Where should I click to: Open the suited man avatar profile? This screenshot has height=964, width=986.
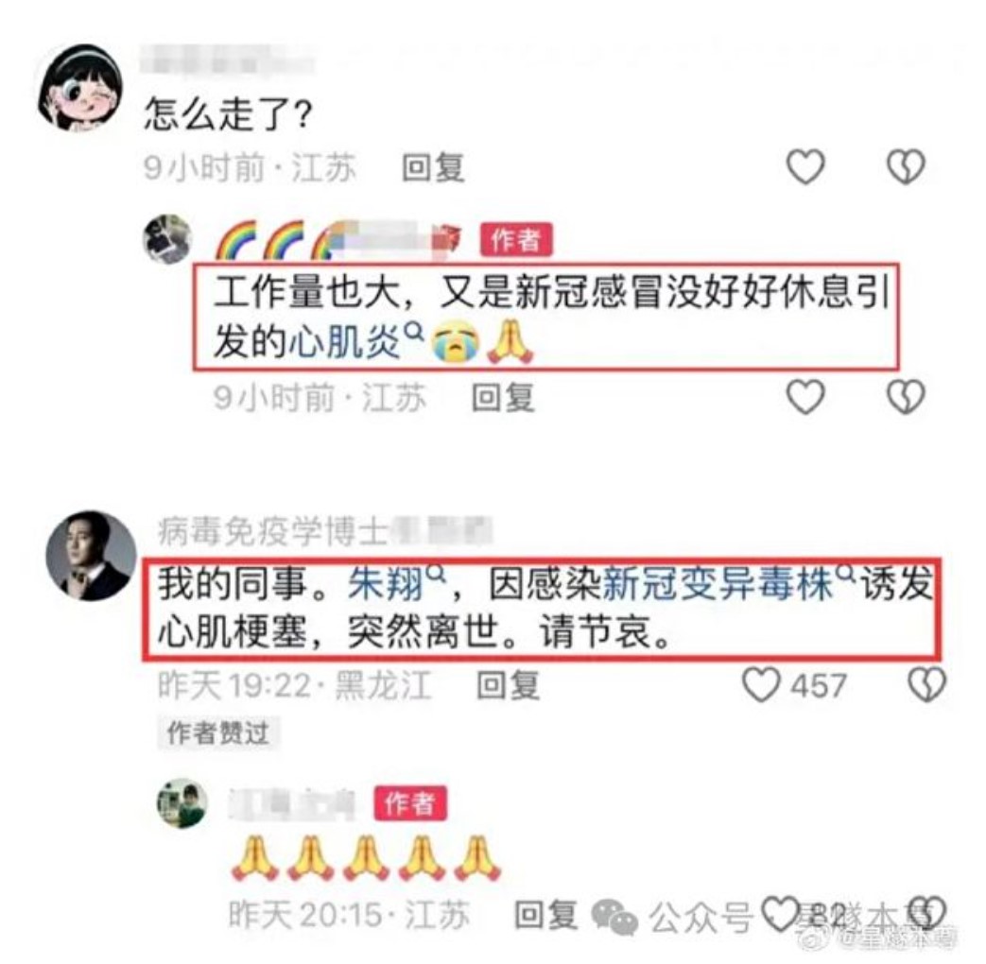click(x=92, y=556)
